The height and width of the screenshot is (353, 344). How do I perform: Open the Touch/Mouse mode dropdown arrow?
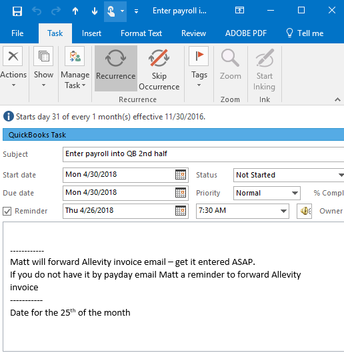click(122, 11)
